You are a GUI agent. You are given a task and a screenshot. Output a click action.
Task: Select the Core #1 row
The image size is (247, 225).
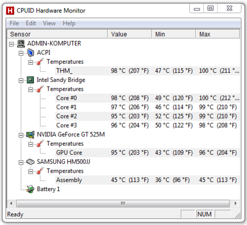click(x=148, y=107)
